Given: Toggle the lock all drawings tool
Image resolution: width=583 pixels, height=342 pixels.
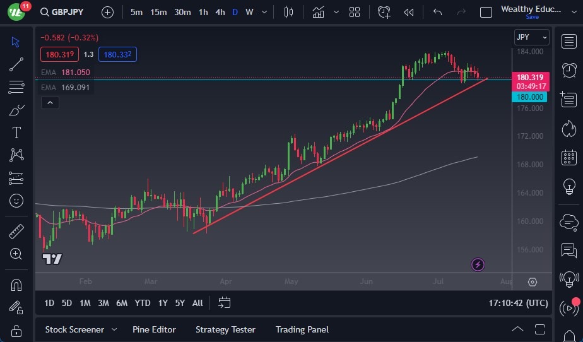Looking at the screenshot, I should point(16,331).
